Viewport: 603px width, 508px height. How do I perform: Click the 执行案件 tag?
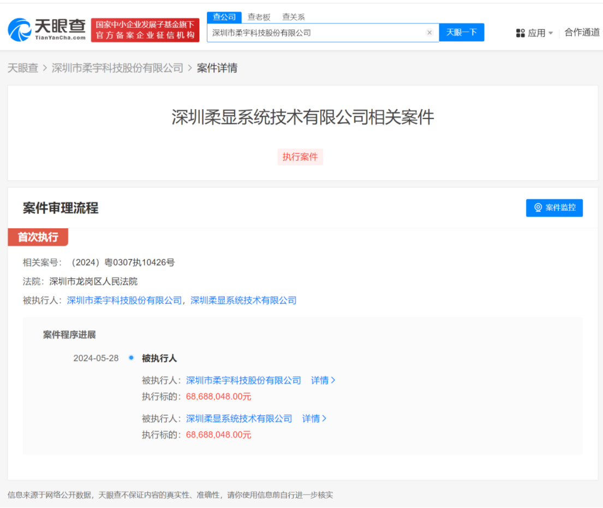click(300, 157)
